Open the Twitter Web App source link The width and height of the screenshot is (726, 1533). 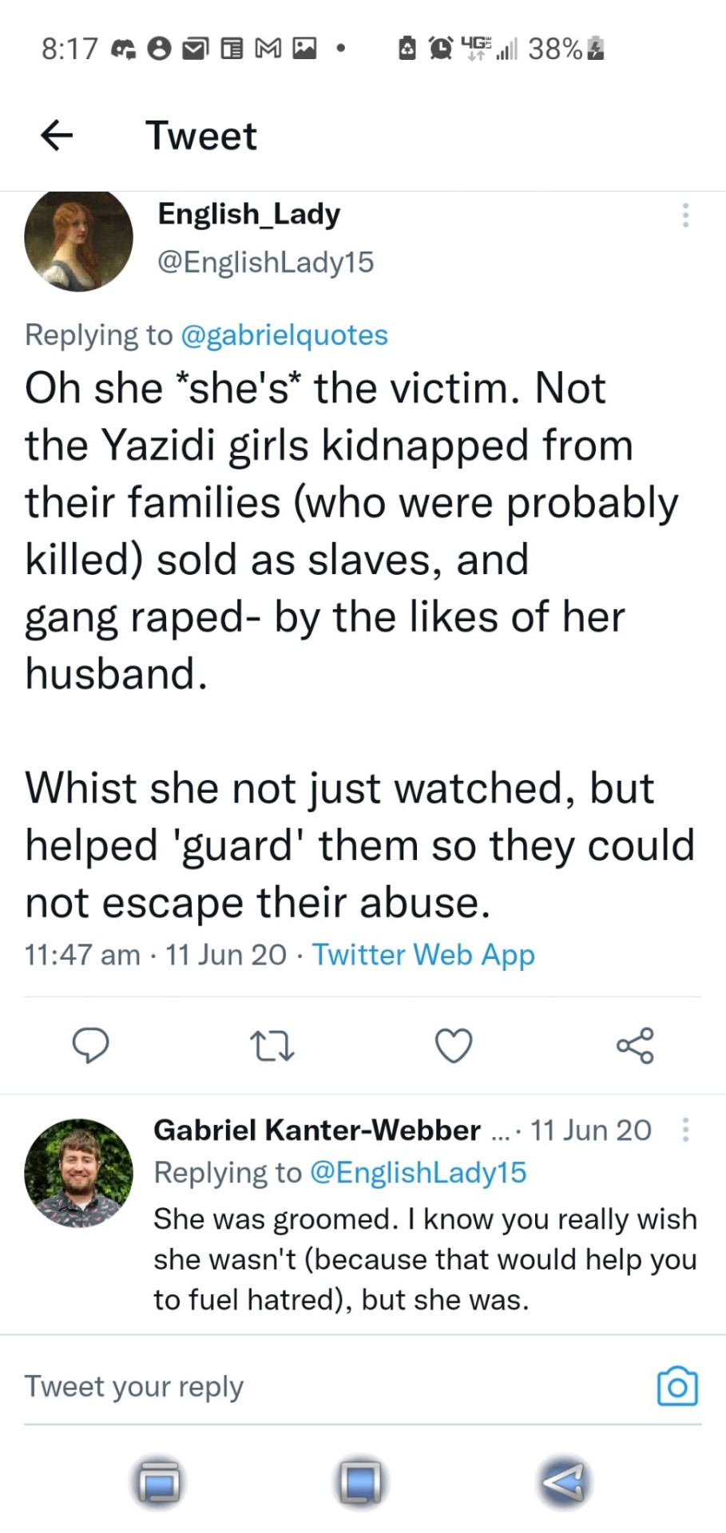pyautogui.click(x=423, y=954)
